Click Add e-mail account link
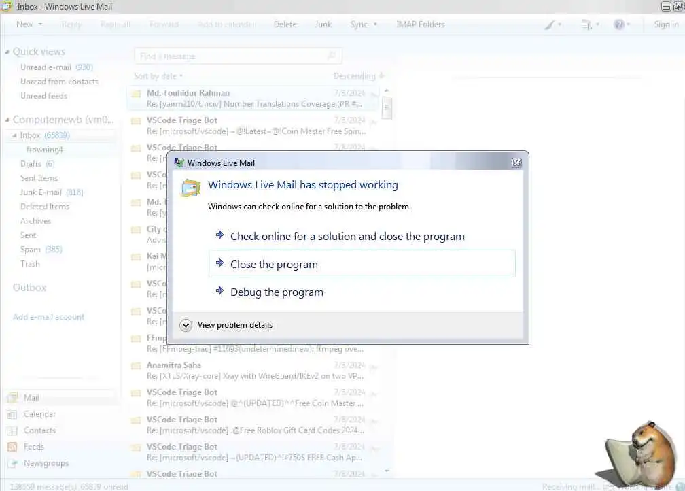Viewport: 685px width, 491px height. tap(48, 317)
